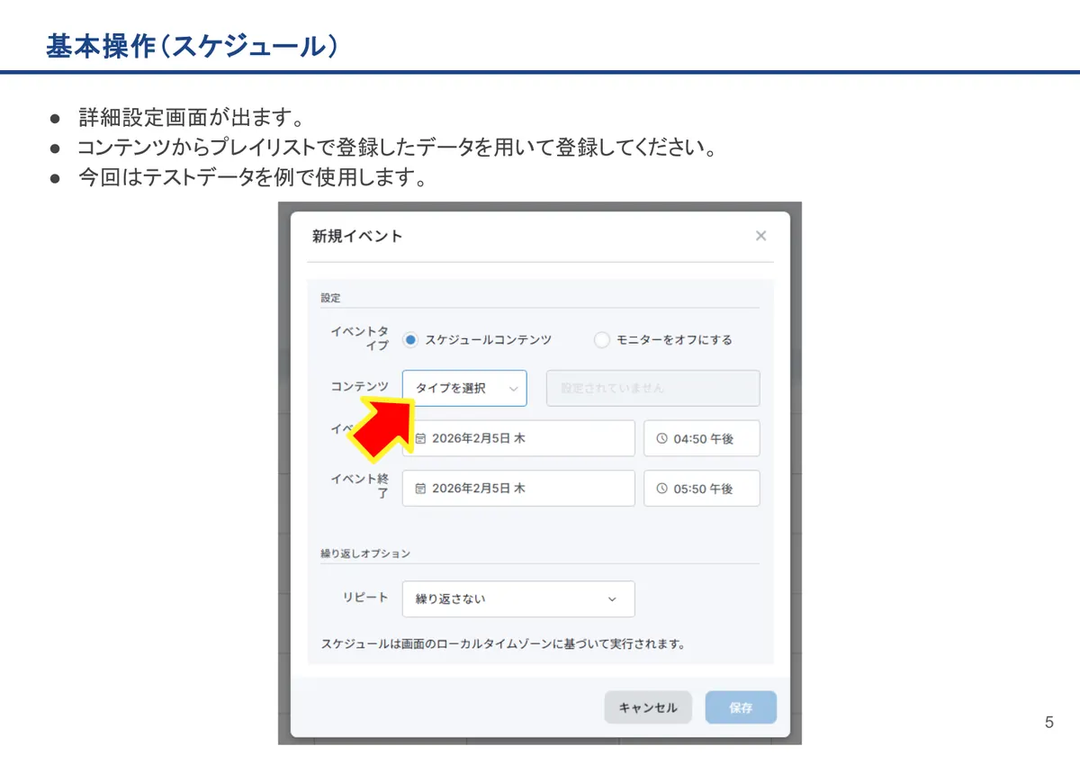Click the disabled 設定されていません content field
This screenshot has height=764, width=1080.
pyautogui.click(x=653, y=388)
